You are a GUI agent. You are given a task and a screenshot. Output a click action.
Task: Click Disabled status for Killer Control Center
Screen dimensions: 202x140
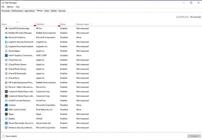64,110
